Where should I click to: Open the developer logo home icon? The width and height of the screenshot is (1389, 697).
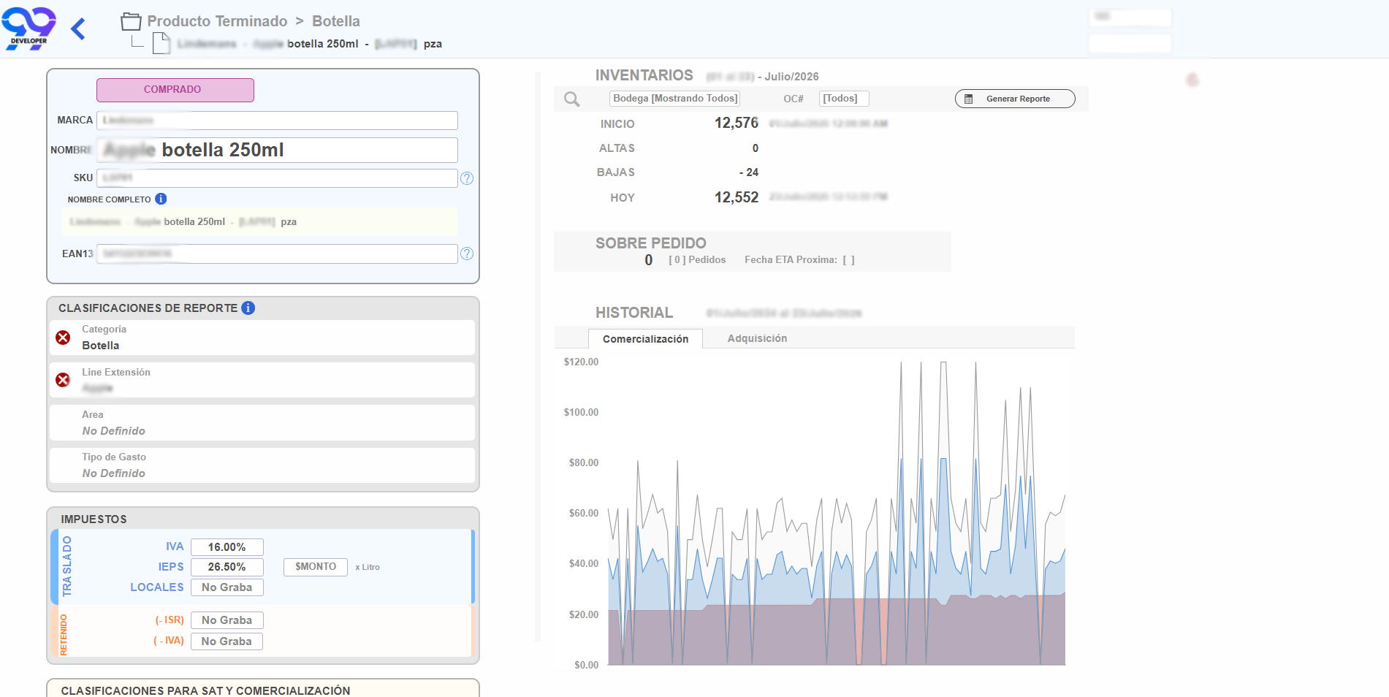pos(29,28)
